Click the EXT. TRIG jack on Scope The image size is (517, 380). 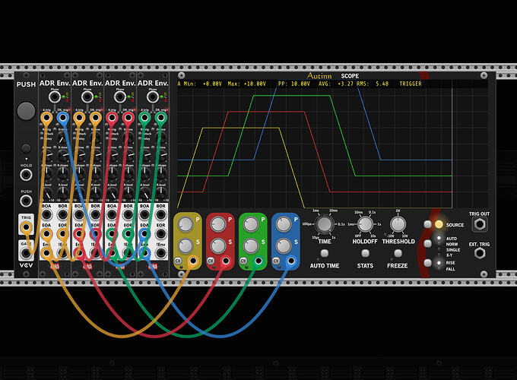click(x=480, y=253)
